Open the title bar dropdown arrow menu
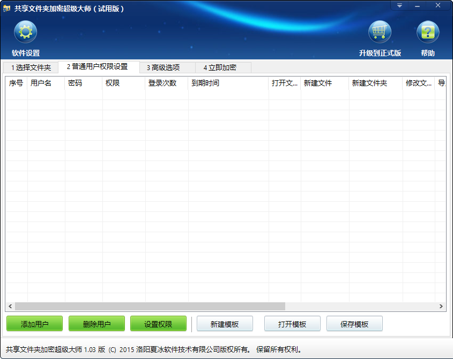Screen dimensions: 453x359 click(399, 5)
